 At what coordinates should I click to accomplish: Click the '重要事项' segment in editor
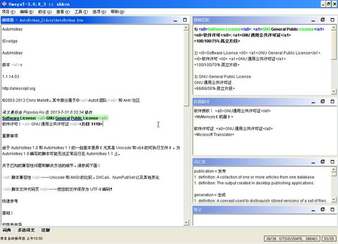tap(10, 136)
